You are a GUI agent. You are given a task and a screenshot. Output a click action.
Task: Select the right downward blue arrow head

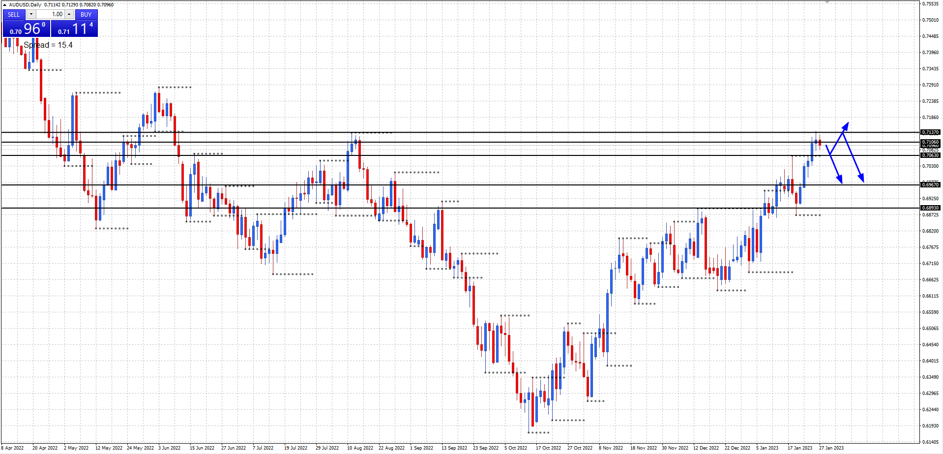click(x=861, y=178)
